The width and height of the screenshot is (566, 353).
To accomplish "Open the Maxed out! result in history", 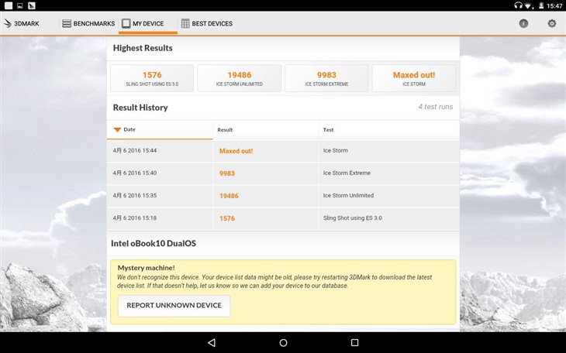I will 236,151.
